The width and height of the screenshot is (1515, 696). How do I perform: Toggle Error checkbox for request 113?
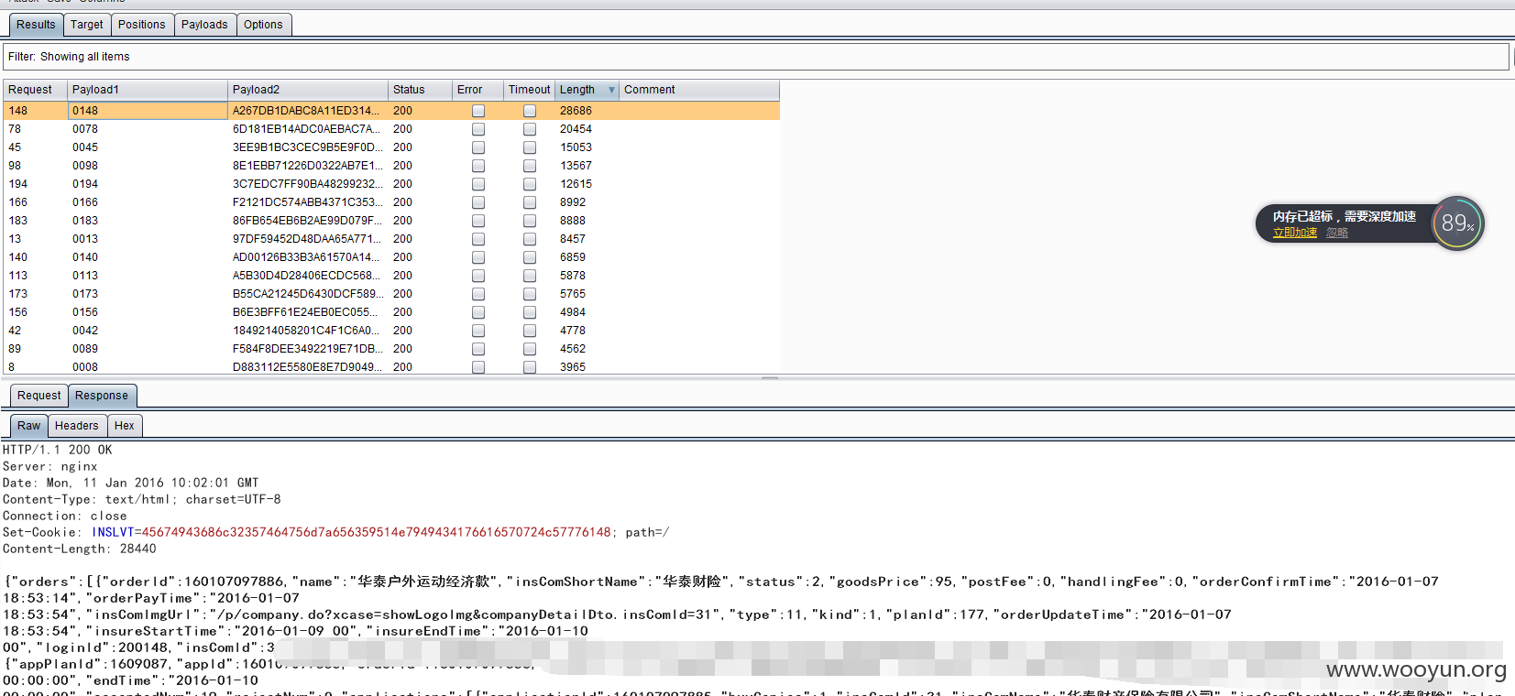(x=478, y=276)
